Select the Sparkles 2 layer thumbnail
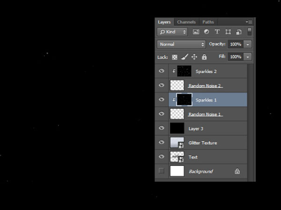Viewport: 281px width, 210px height. (x=184, y=71)
